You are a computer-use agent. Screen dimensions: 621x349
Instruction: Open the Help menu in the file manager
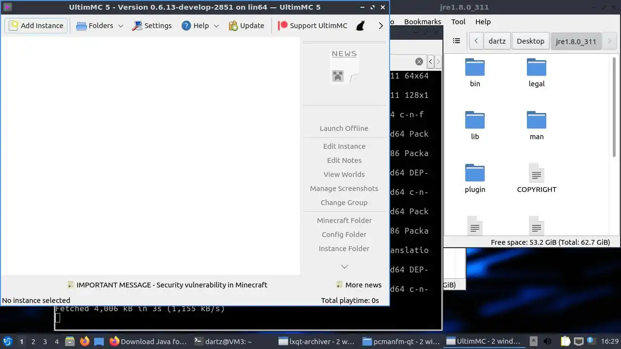point(483,22)
